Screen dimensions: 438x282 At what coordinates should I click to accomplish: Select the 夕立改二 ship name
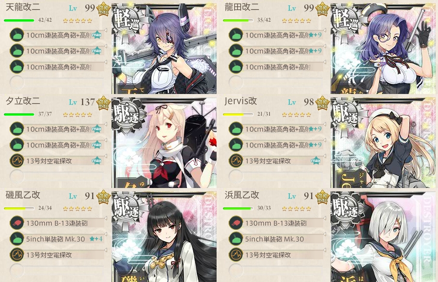click(23, 101)
